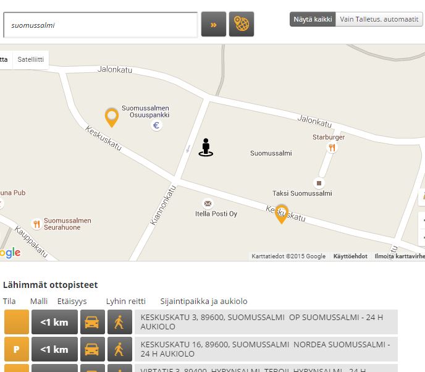Switch map to Satelliitti view

(30, 59)
